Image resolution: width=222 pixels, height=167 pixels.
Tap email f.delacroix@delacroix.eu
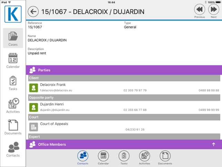tap(56, 90)
